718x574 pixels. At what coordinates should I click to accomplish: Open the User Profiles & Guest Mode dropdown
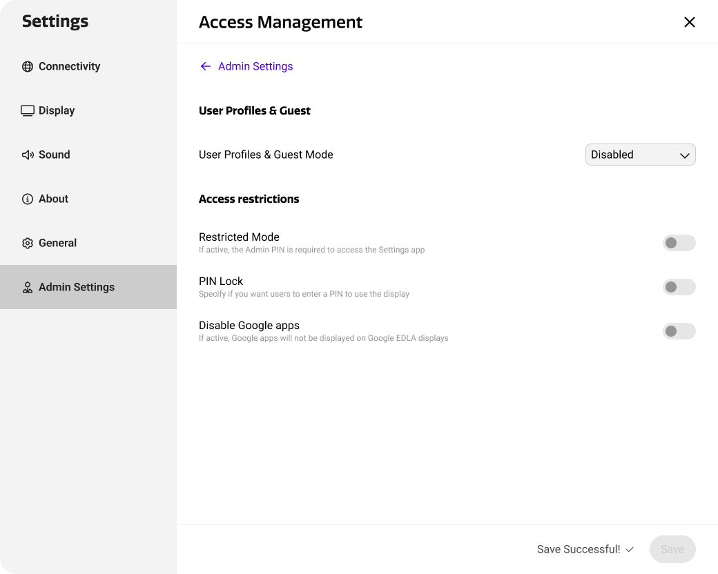tap(640, 155)
